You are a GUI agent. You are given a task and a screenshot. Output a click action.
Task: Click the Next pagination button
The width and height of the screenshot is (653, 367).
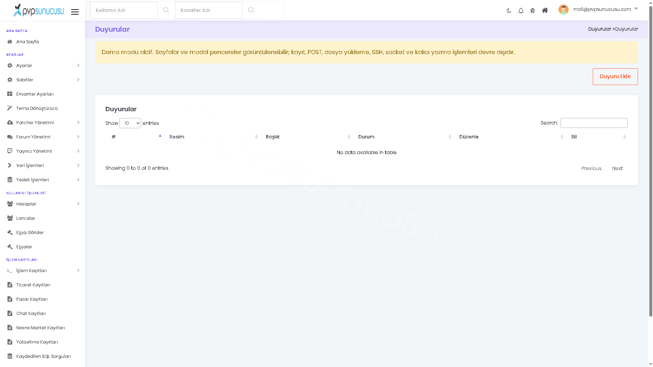click(617, 168)
